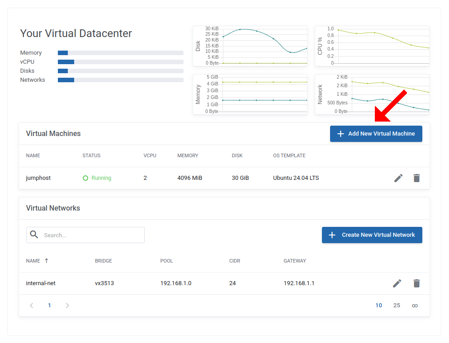449x343 pixels.
Task: Open the CPU % usage chart
Action: (372, 46)
